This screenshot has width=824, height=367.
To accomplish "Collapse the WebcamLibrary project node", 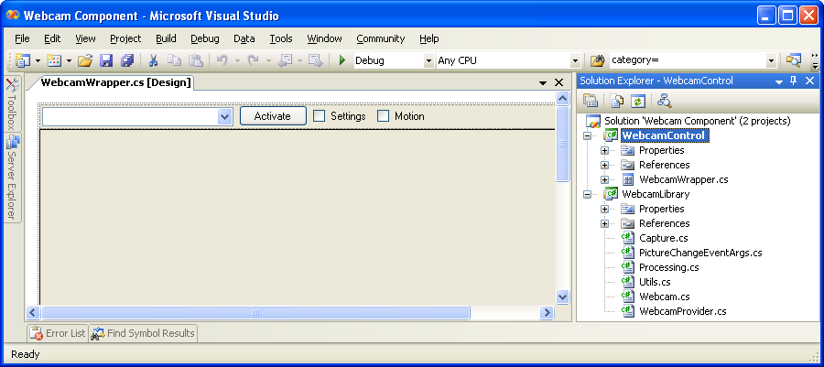I will coord(587,194).
